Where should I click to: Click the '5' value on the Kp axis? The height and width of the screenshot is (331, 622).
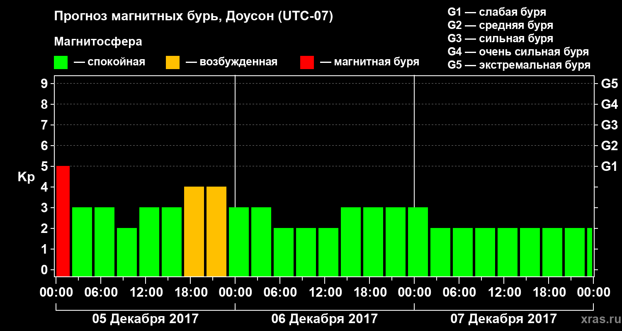(x=45, y=166)
